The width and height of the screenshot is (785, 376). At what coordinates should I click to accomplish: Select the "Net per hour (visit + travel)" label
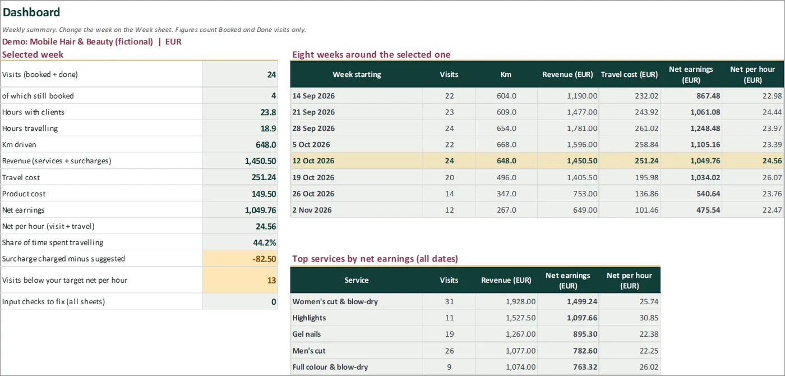point(48,226)
